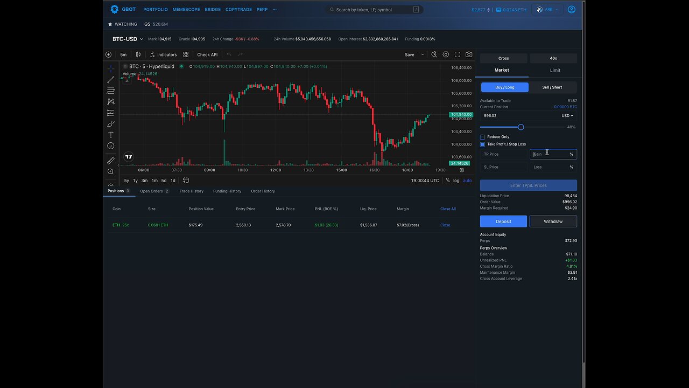Switch margin mode via Cross button
This screenshot has height=388, width=689.
[x=503, y=58]
